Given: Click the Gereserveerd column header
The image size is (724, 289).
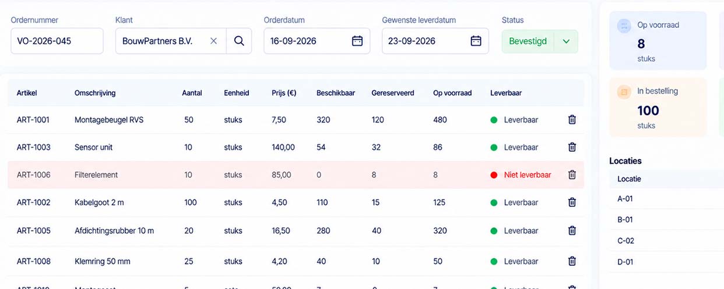Looking at the screenshot, I should (393, 93).
